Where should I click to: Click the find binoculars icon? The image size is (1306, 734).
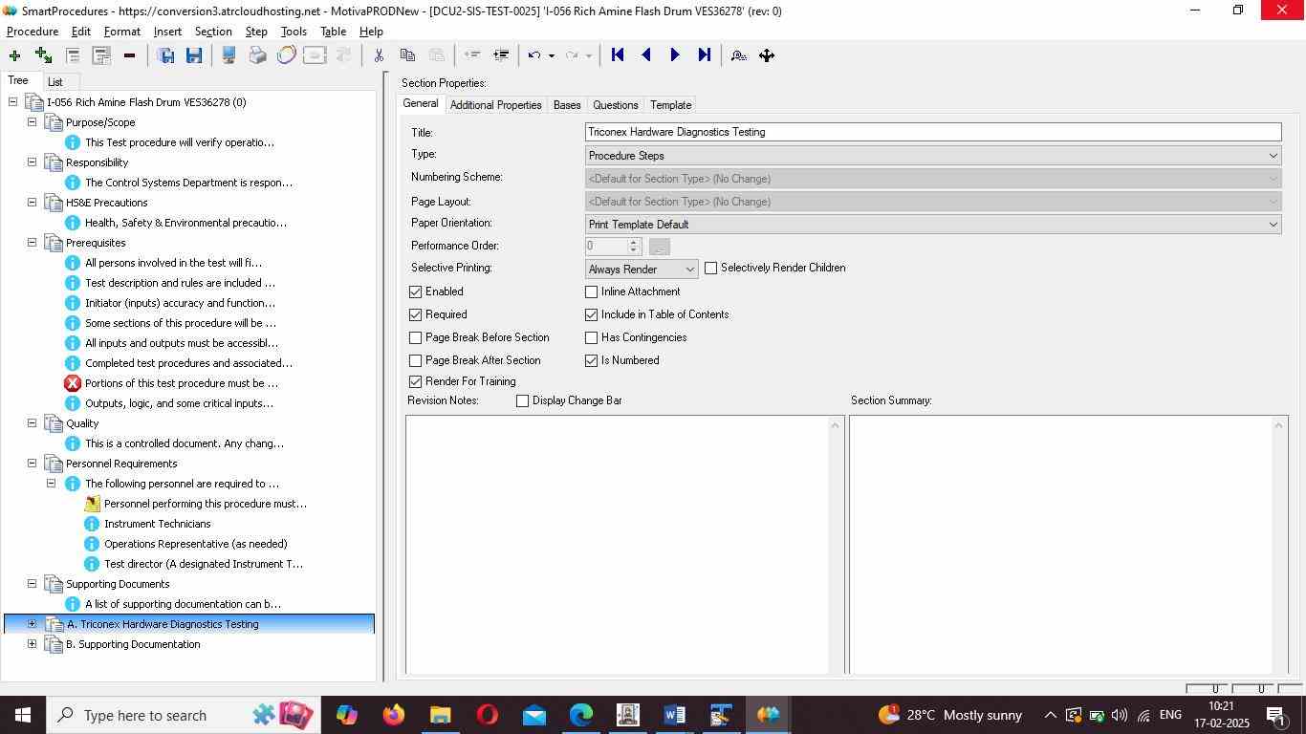click(738, 55)
